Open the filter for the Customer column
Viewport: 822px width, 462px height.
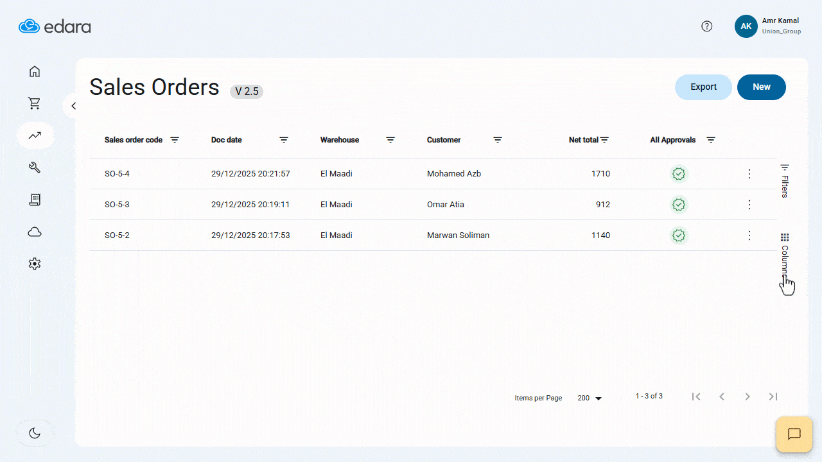[x=498, y=139]
